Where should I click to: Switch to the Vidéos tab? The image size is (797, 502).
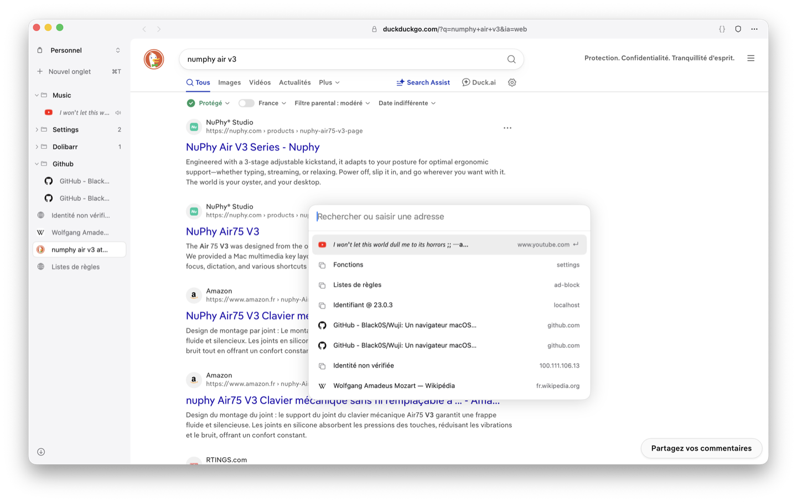click(x=260, y=82)
